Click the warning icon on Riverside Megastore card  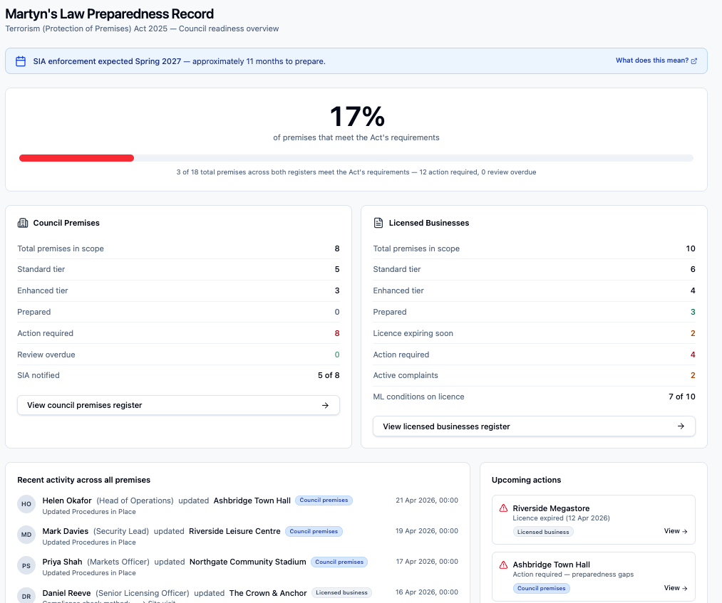click(x=503, y=508)
